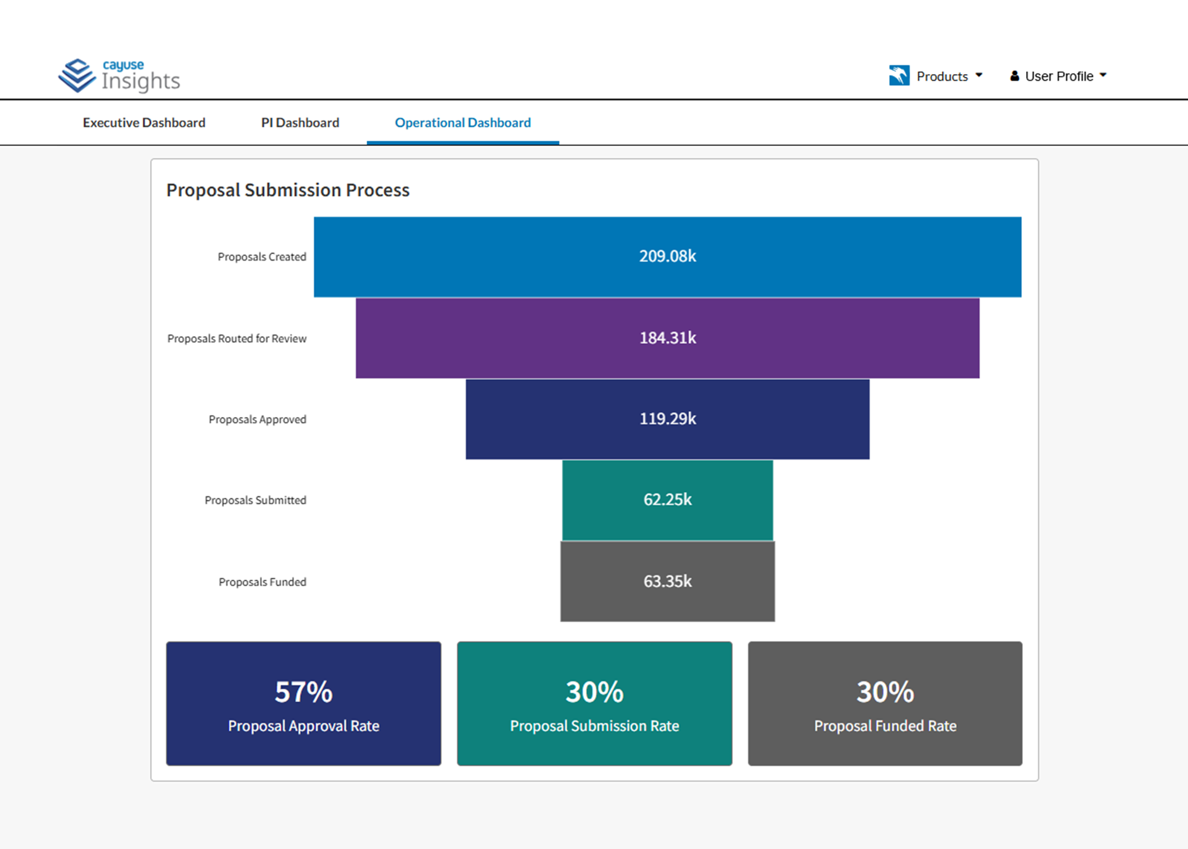Click the Proposal Submission Rate card
The image size is (1188, 849).
(594, 704)
